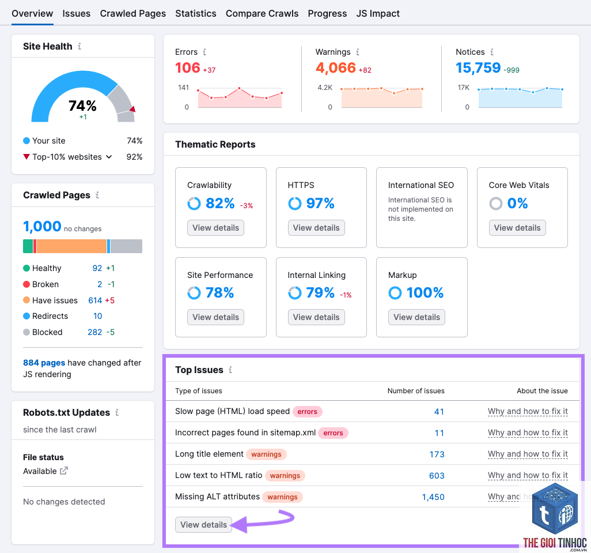591x553 pixels.
Task: Select the Overview tab
Action: coord(32,14)
